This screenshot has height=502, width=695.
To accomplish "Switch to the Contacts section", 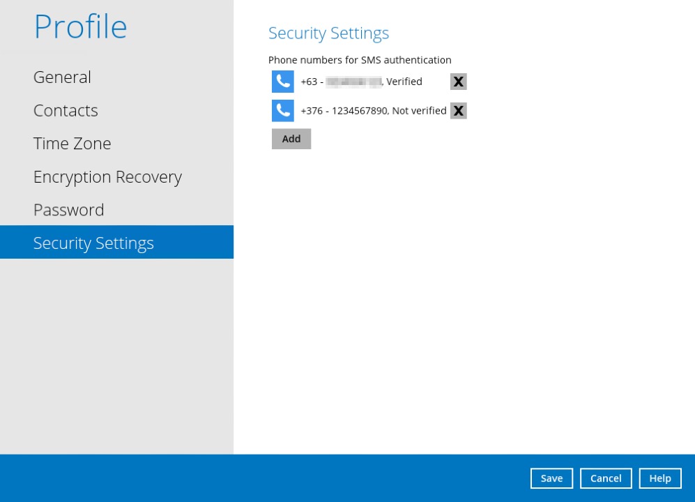I will [66, 111].
